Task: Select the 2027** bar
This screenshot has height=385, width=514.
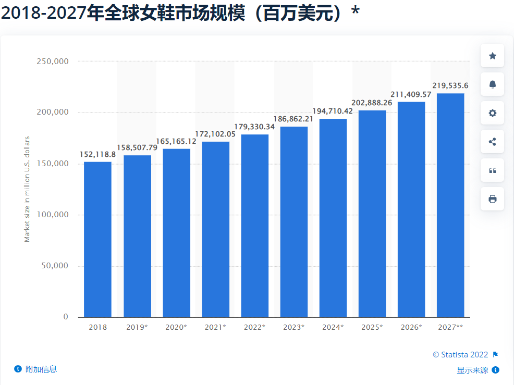Action: click(x=450, y=205)
